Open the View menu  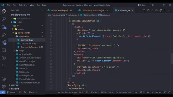point(32,5)
